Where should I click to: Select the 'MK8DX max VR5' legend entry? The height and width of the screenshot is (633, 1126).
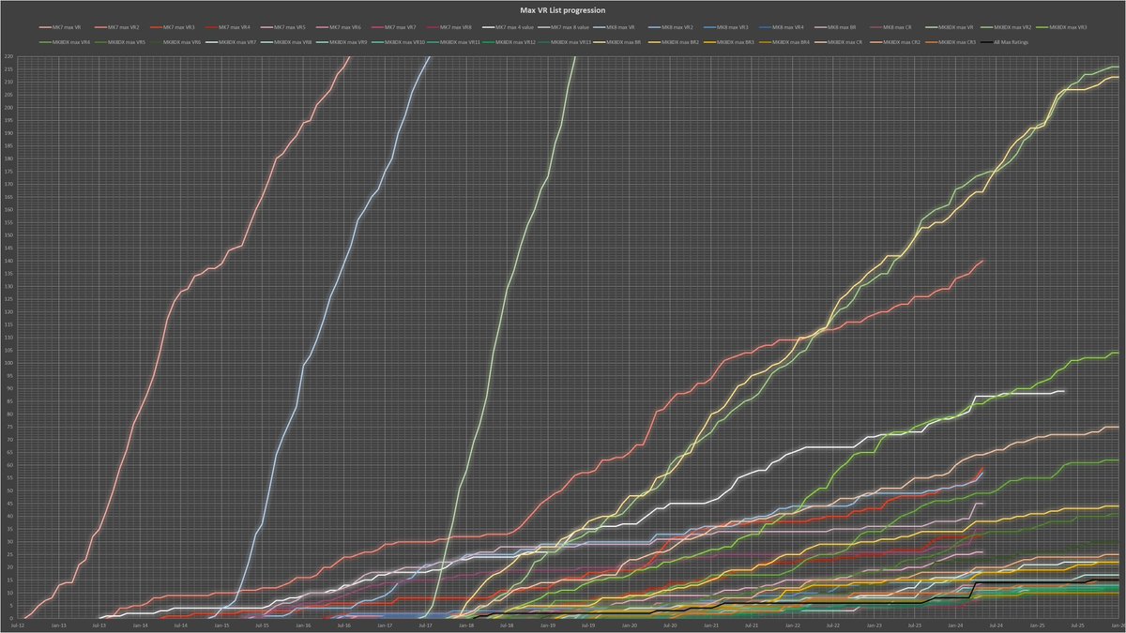[x=119, y=41]
